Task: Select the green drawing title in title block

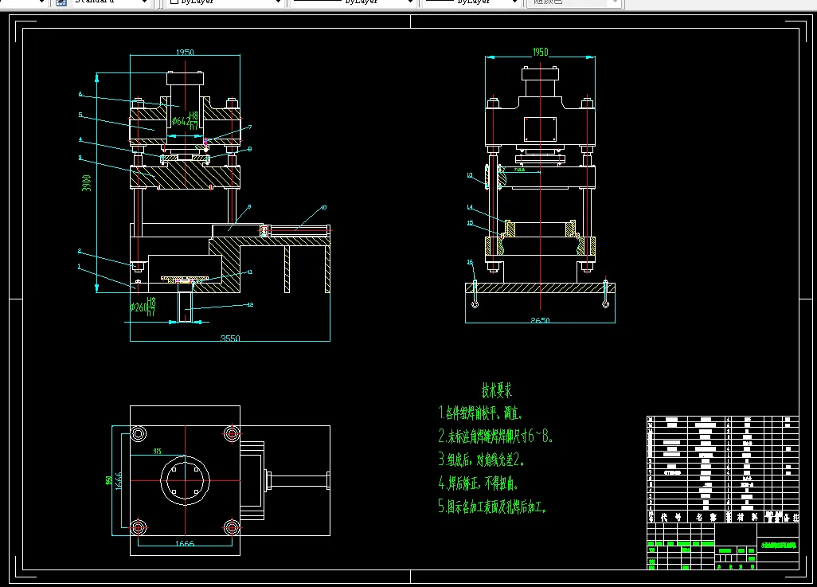Action: tap(779, 546)
